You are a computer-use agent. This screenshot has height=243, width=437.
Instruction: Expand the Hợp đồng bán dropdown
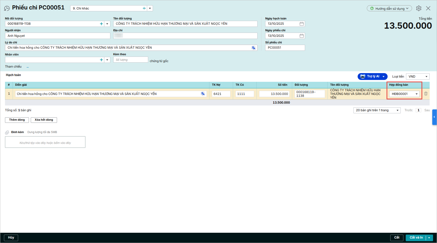(417, 94)
